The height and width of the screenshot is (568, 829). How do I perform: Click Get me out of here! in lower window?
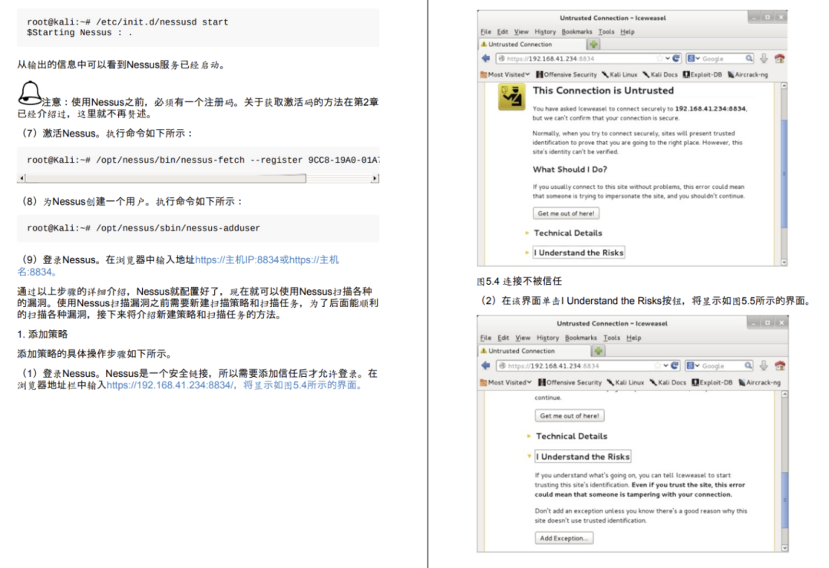pyautogui.click(x=570, y=416)
